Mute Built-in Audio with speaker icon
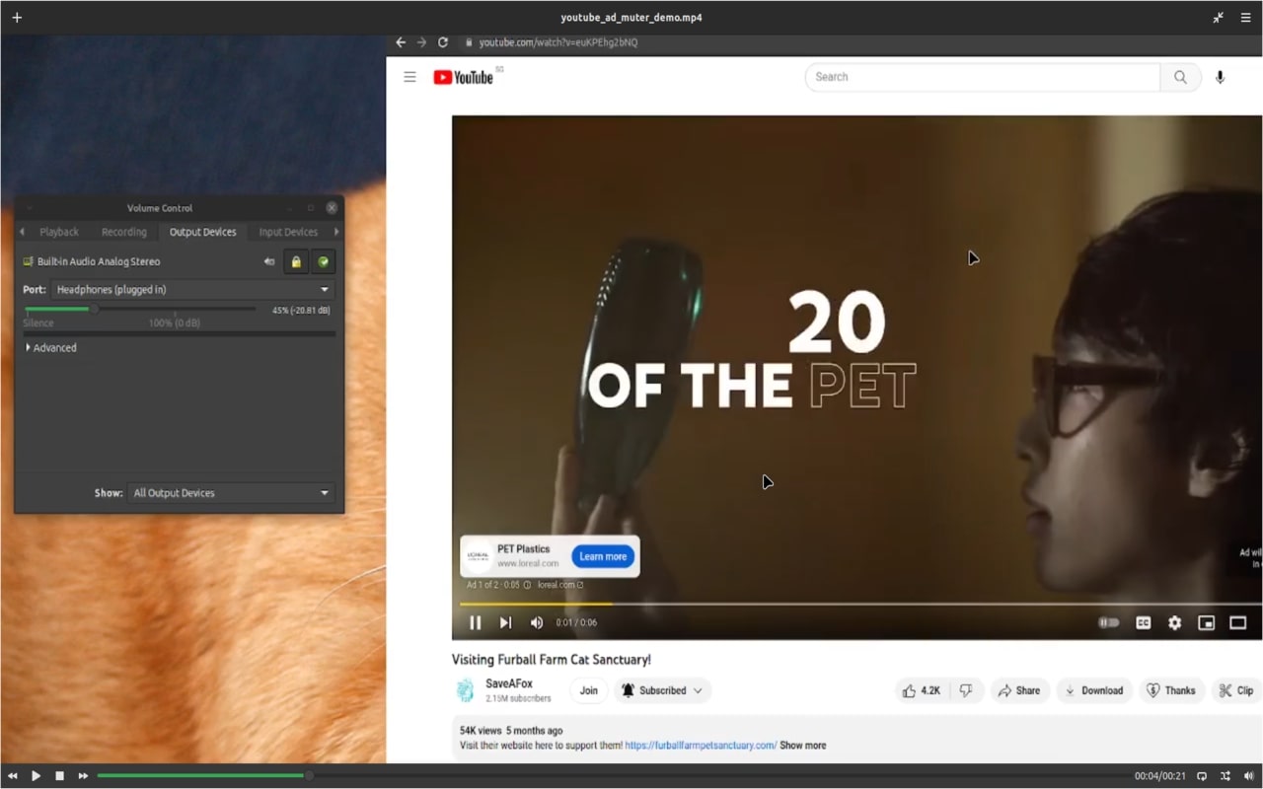 pos(269,261)
